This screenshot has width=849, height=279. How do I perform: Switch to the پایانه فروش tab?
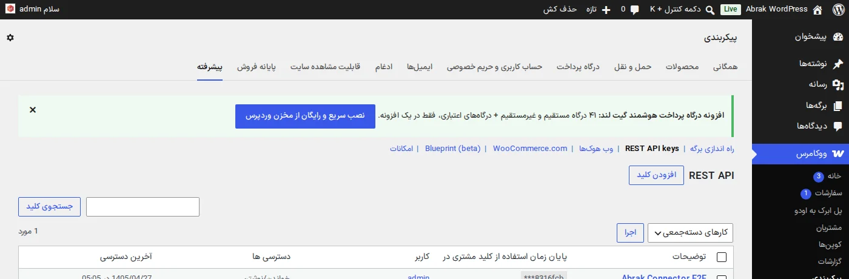point(256,67)
